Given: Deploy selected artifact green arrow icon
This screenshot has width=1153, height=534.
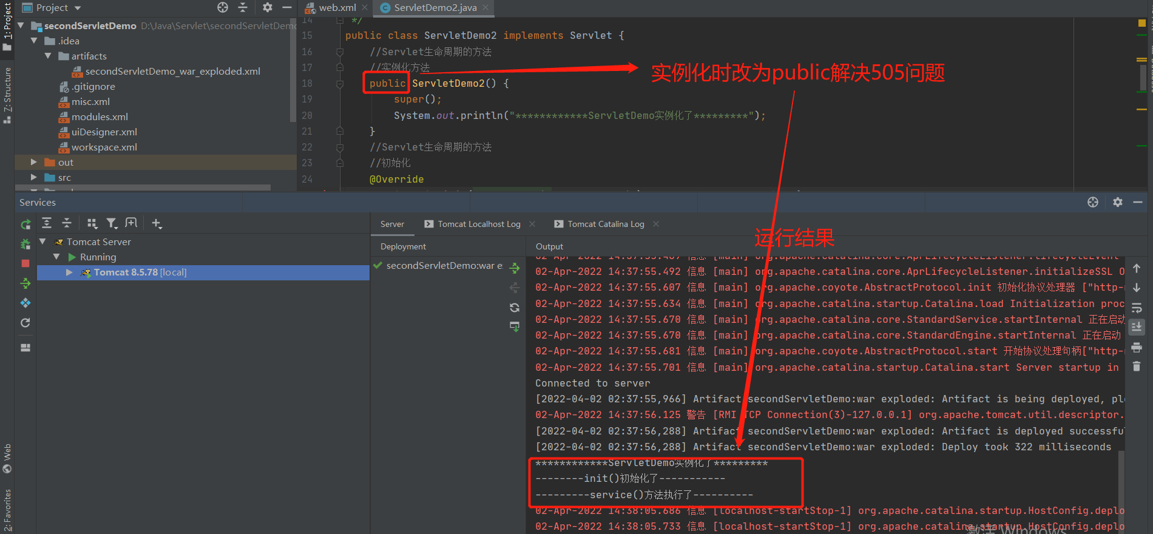Looking at the screenshot, I should click(x=515, y=268).
